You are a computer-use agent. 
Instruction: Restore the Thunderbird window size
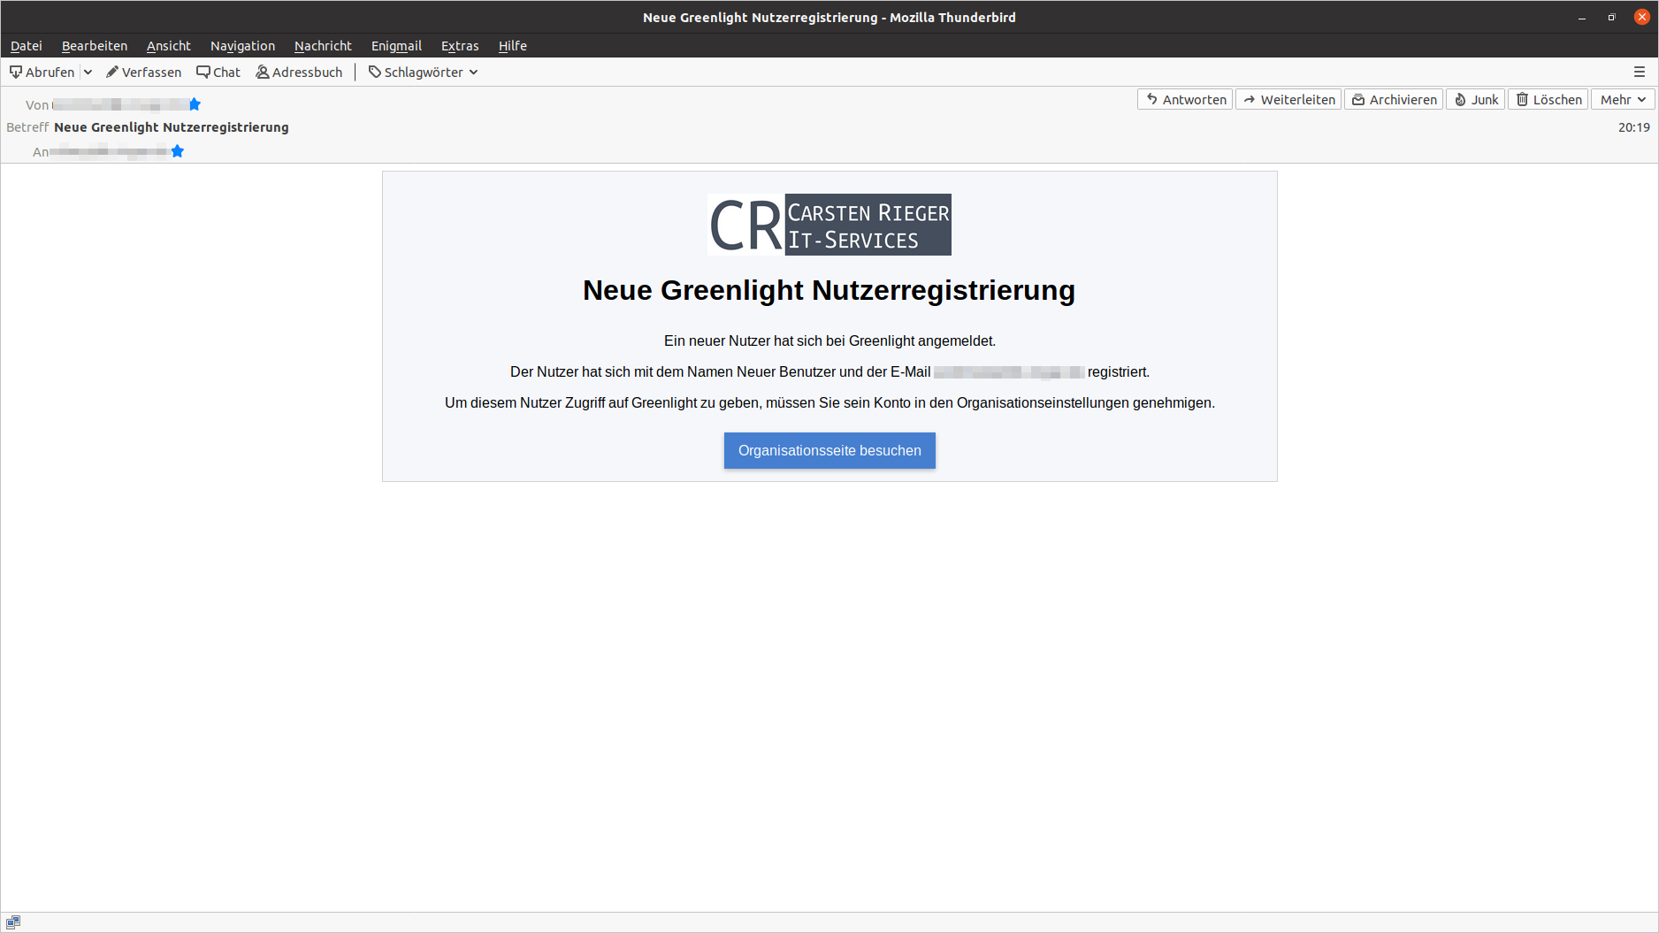[x=1611, y=18]
